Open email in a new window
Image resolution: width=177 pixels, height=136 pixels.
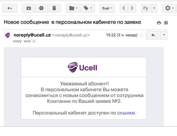point(166,23)
